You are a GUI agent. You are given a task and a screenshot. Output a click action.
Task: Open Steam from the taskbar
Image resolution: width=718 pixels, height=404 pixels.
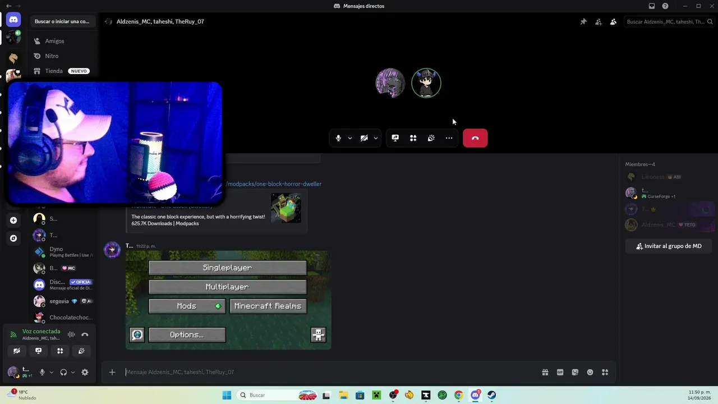tap(491, 395)
